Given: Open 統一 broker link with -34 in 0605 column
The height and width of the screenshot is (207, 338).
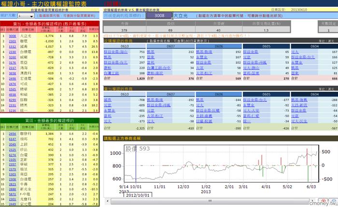Looking at the screenshot, I should tap(247, 121).
